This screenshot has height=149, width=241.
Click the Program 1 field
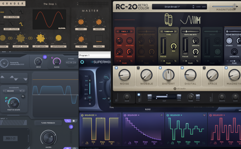click(95, 55)
